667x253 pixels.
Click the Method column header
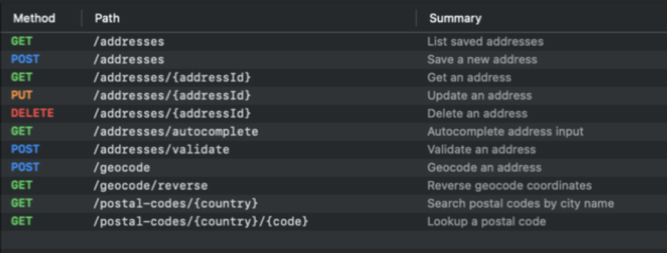34,19
